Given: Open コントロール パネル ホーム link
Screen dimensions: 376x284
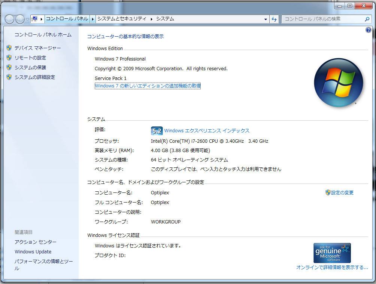Looking at the screenshot, I should pyautogui.click(x=43, y=35).
